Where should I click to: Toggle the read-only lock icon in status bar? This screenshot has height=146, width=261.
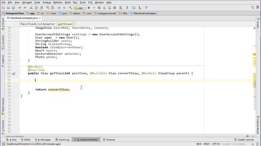(x=252, y=144)
